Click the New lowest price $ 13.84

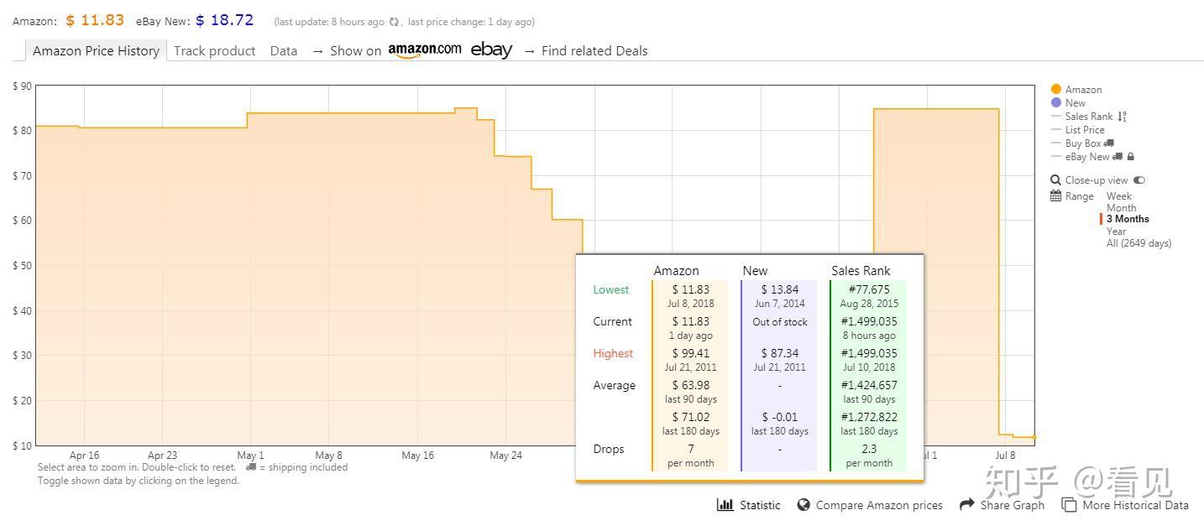coord(780,289)
